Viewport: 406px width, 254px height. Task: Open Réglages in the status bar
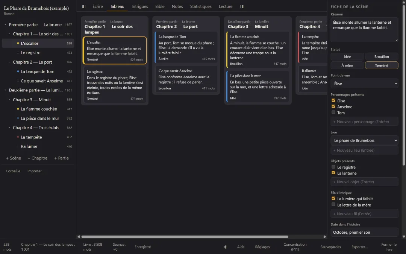(x=262, y=247)
